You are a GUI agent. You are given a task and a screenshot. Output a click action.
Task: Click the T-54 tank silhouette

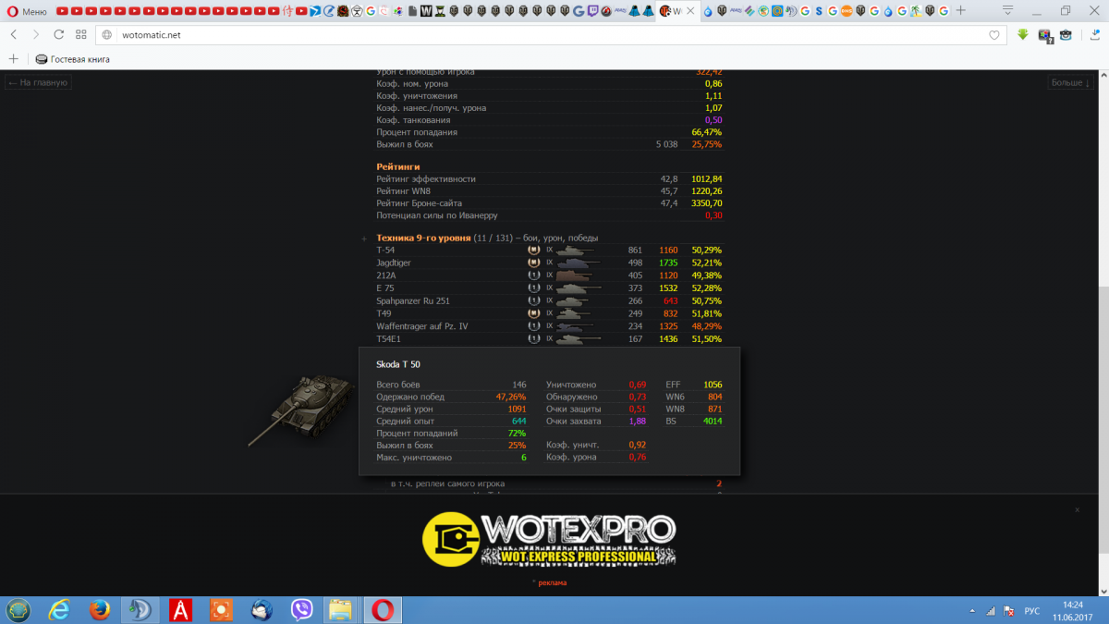(x=578, y=250)
